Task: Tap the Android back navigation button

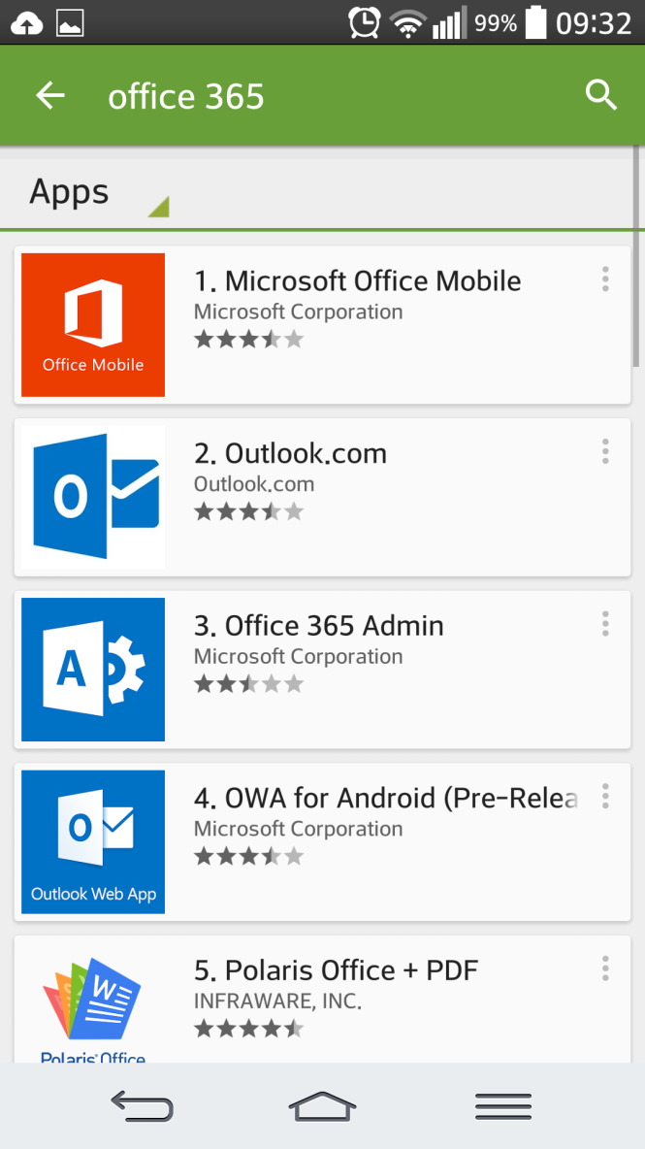Action: coord(142,1105)
